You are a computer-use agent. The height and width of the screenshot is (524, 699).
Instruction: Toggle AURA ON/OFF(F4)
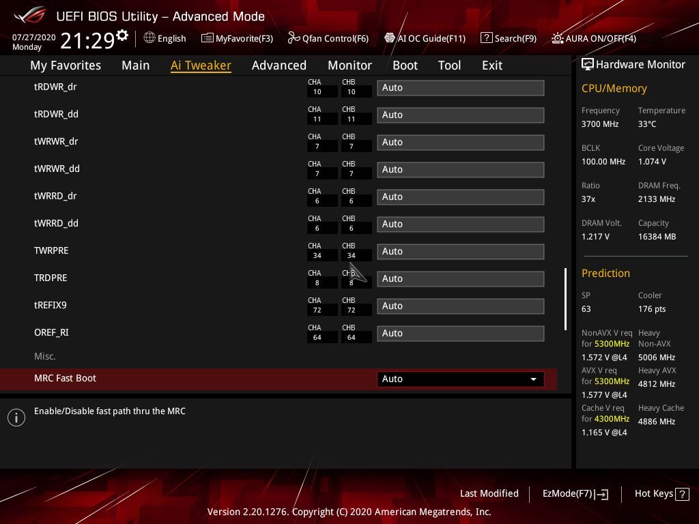[594, 38]
